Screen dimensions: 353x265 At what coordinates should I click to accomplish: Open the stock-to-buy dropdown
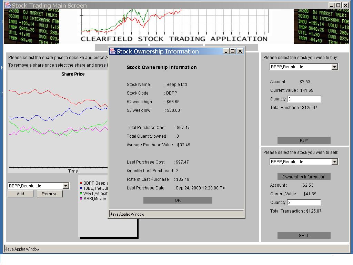point(334,67)
